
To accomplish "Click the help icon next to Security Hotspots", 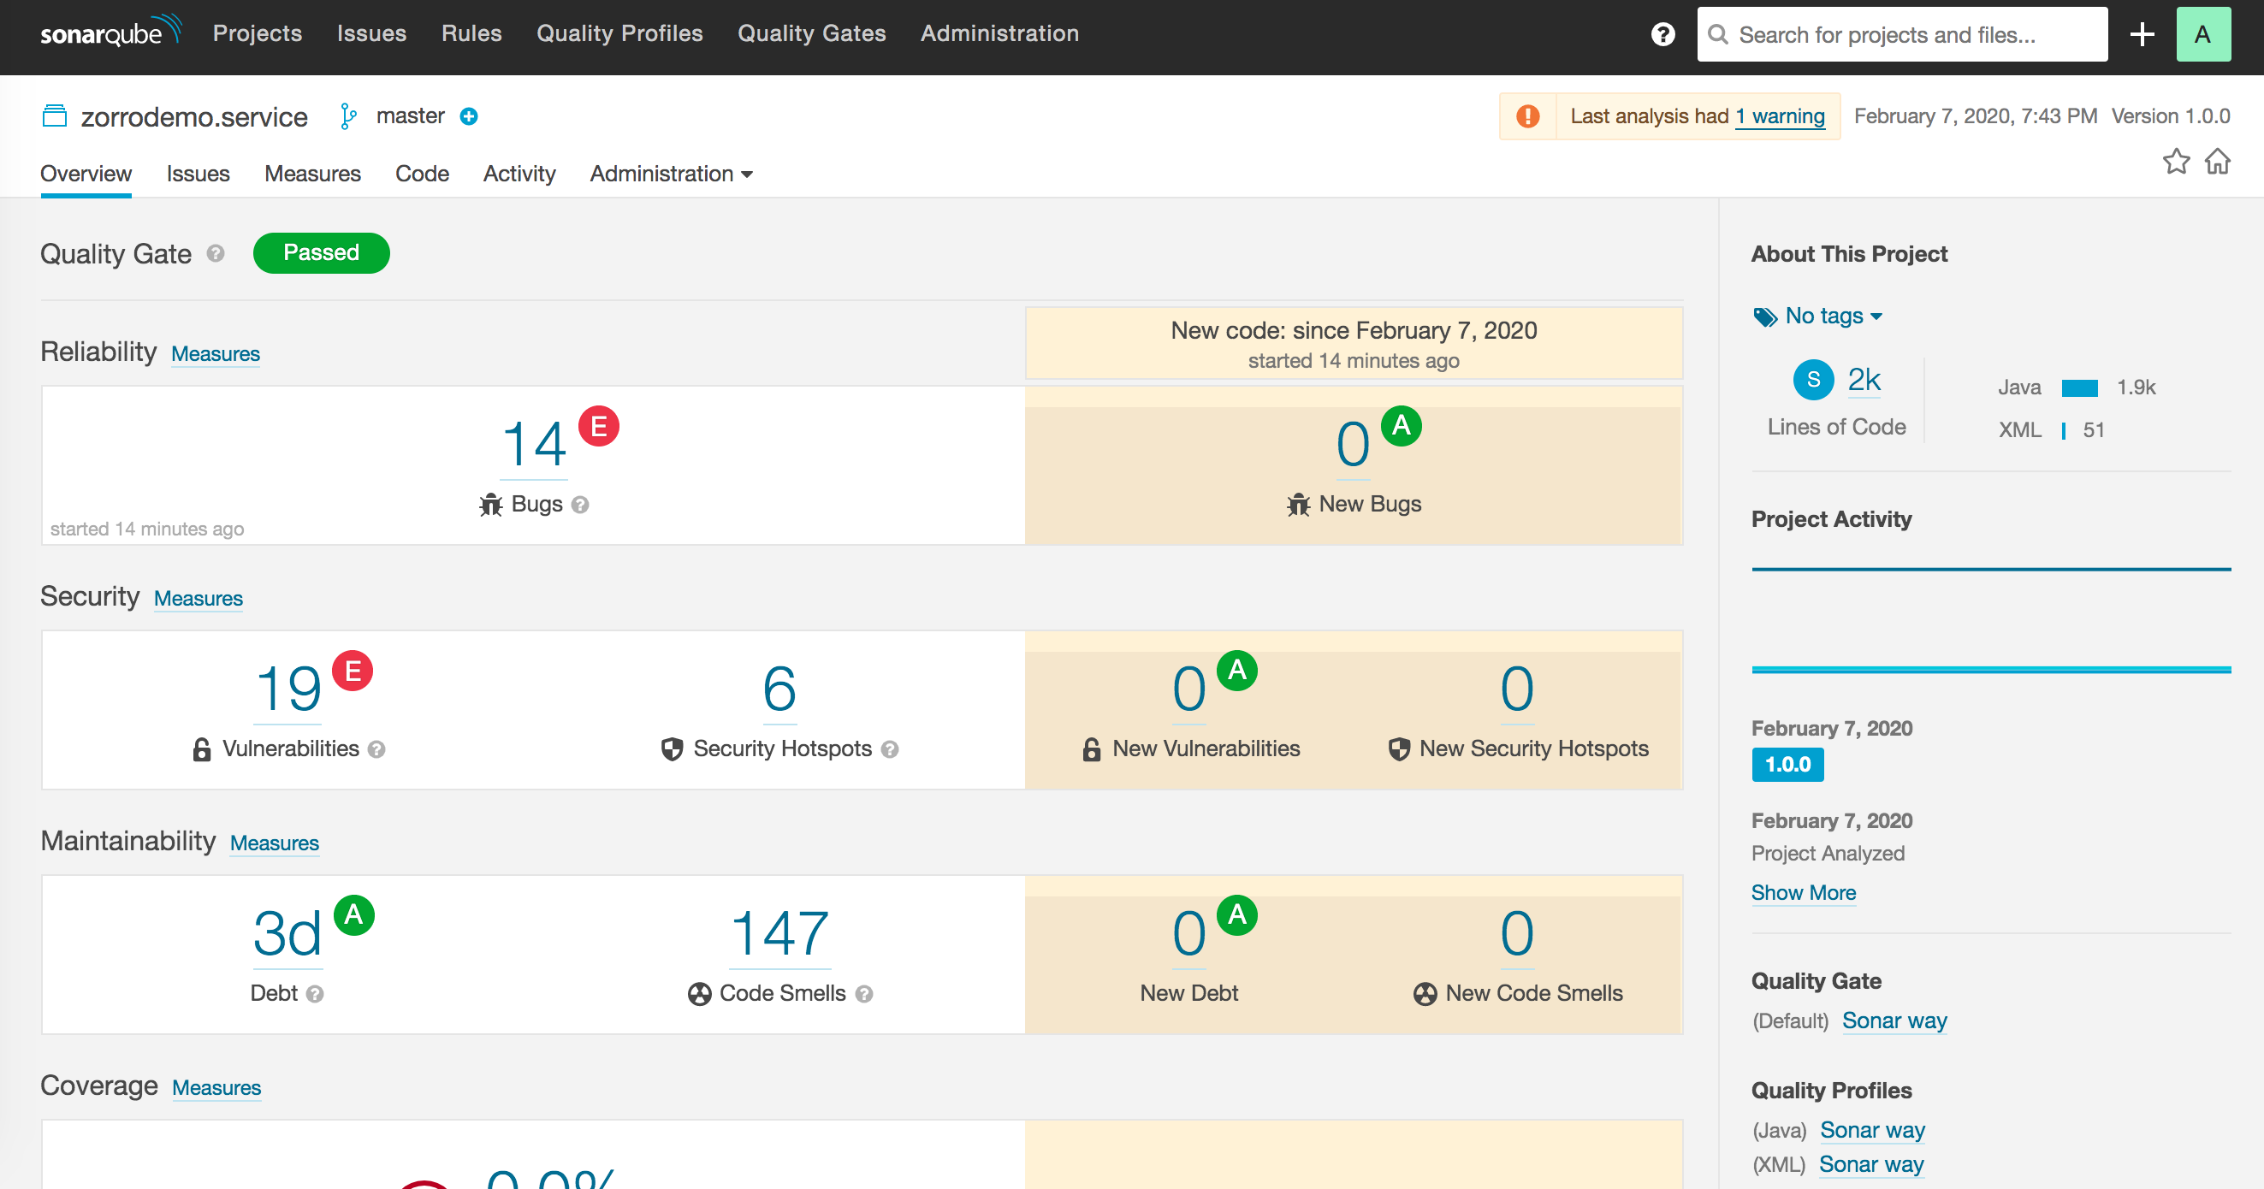I will tap(890, 748).
